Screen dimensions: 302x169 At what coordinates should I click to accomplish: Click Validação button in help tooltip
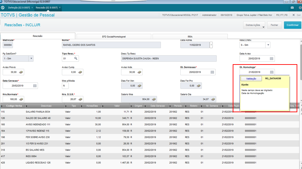[x=251, y=79]
